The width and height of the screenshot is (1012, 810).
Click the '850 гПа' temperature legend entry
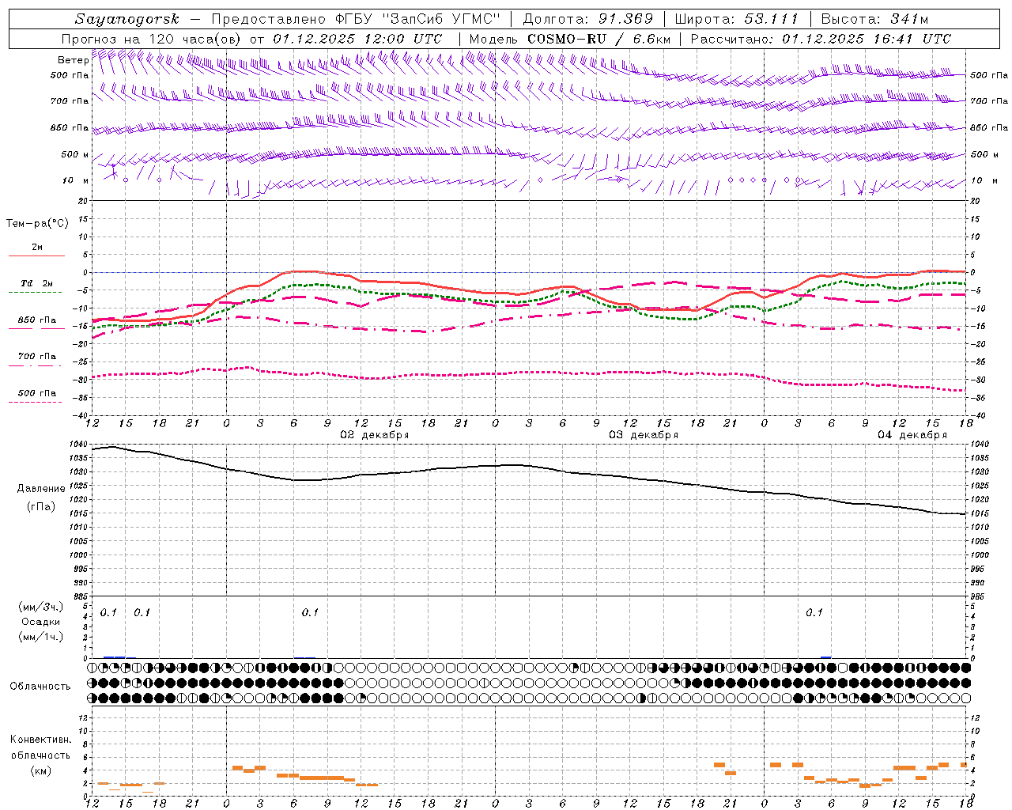click(x=37, y=320)
